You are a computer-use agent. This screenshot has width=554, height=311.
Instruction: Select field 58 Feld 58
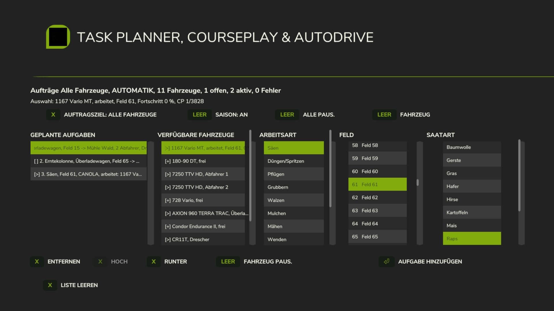[377, 146]
